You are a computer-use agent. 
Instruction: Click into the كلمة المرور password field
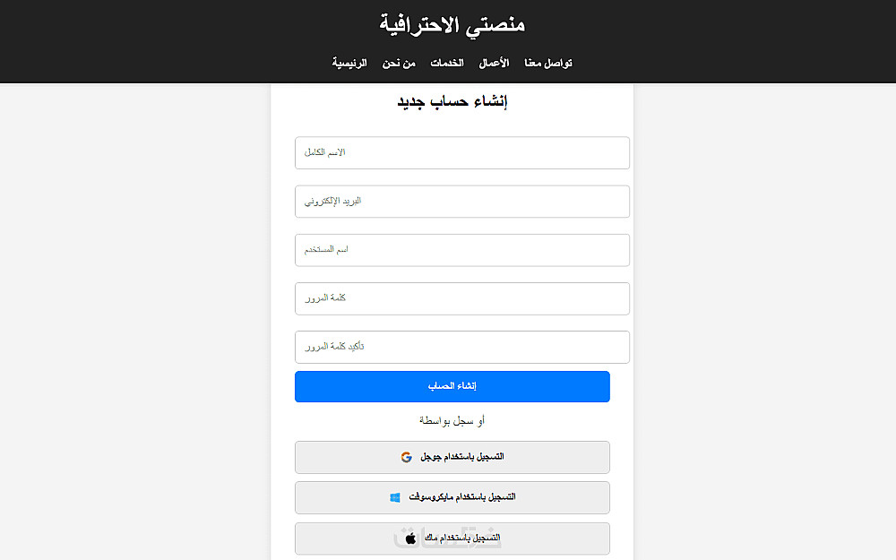pos(461,298)
